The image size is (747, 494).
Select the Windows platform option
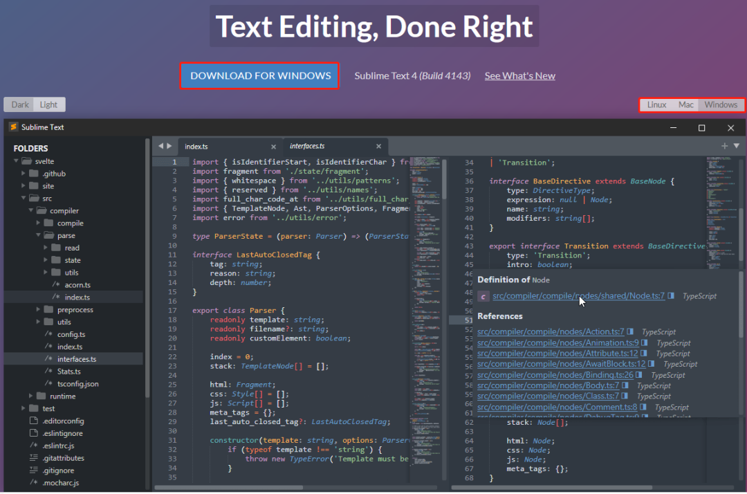point(721,104)
